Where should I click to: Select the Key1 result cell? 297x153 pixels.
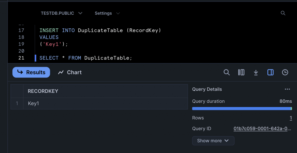tap(33, 103)
